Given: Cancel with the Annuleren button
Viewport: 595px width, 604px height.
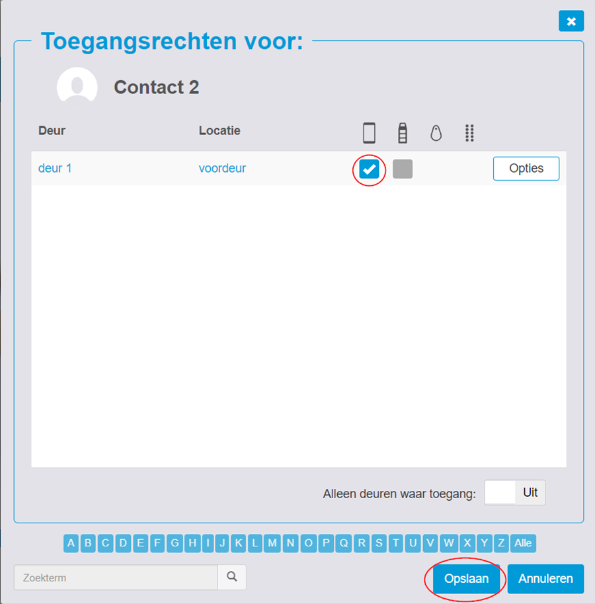Looking at the screenshot, I should point(545,579).
